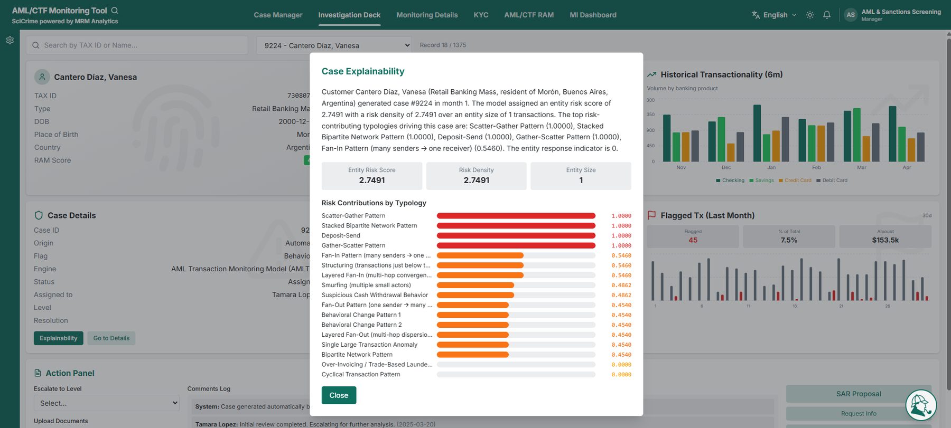Click the SAR Proposal button
The image size is (951, 428).
859,394
